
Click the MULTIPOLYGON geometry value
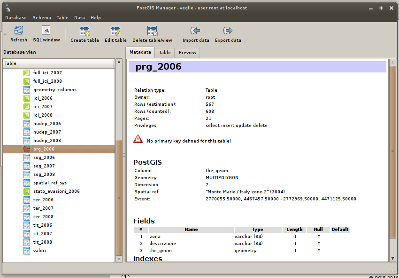tap(222, 178)
